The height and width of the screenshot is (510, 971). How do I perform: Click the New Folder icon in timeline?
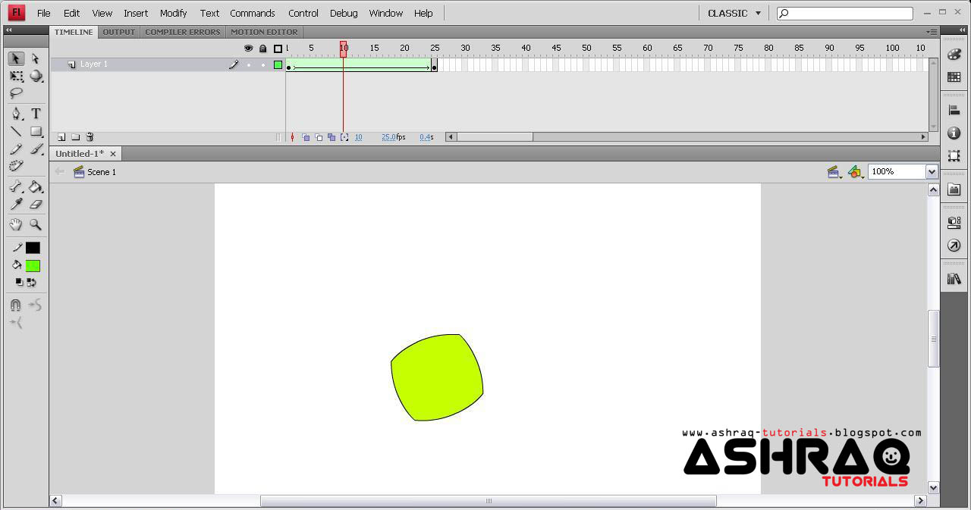(76, 137)
